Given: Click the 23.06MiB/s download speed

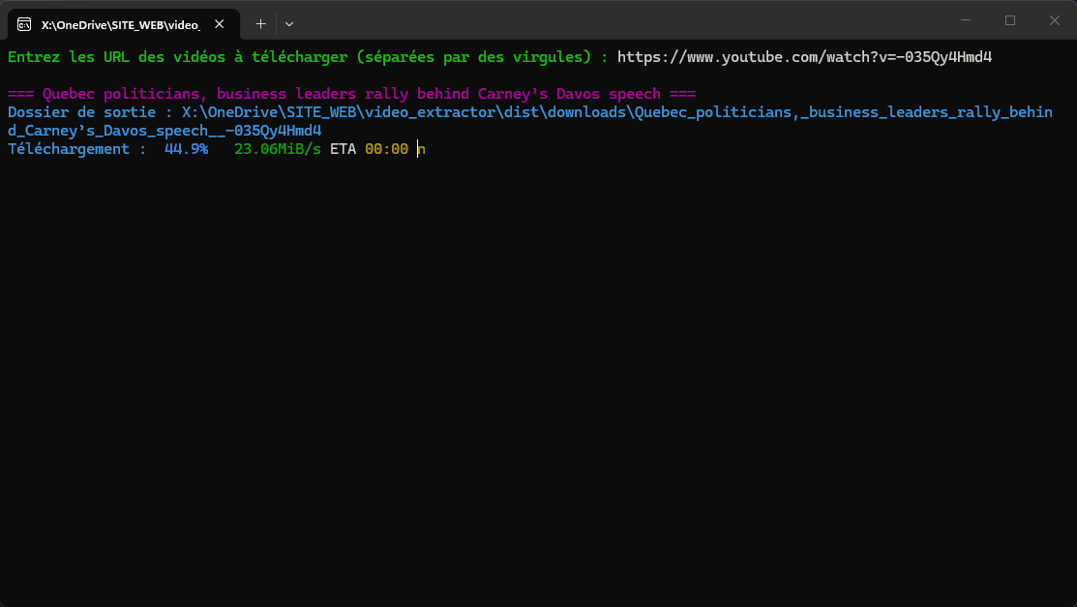Looking at the screenshot, I should point(277,149).
